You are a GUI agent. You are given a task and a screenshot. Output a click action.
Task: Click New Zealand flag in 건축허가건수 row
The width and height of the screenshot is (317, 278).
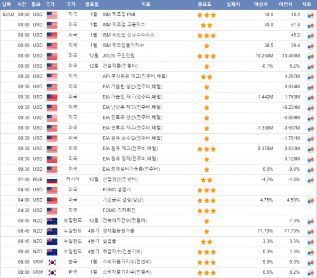[52, 220]
